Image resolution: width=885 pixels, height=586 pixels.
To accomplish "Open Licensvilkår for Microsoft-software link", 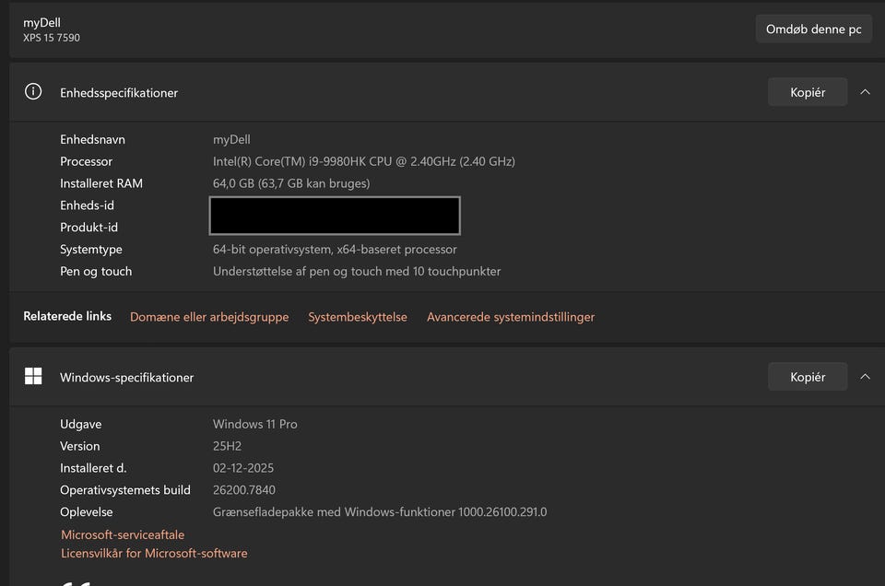I will pos(154,554).
